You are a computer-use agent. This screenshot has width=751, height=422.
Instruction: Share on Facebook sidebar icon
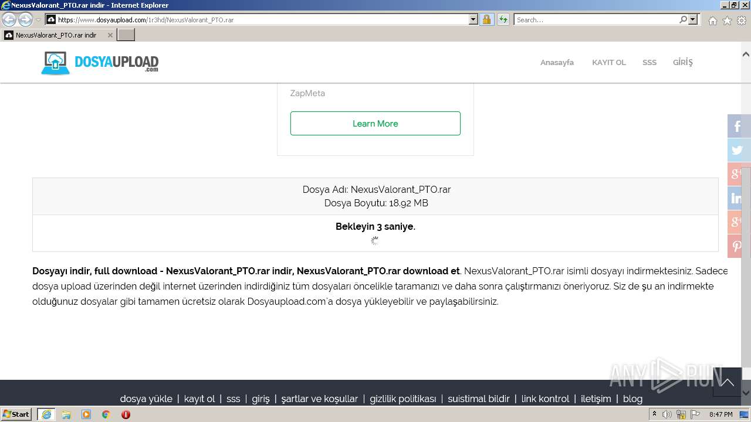tap(738, 126)
